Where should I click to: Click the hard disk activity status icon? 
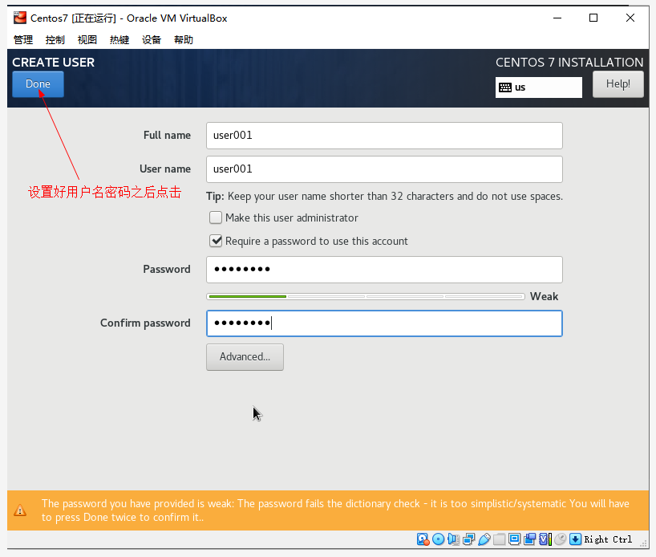423,539
